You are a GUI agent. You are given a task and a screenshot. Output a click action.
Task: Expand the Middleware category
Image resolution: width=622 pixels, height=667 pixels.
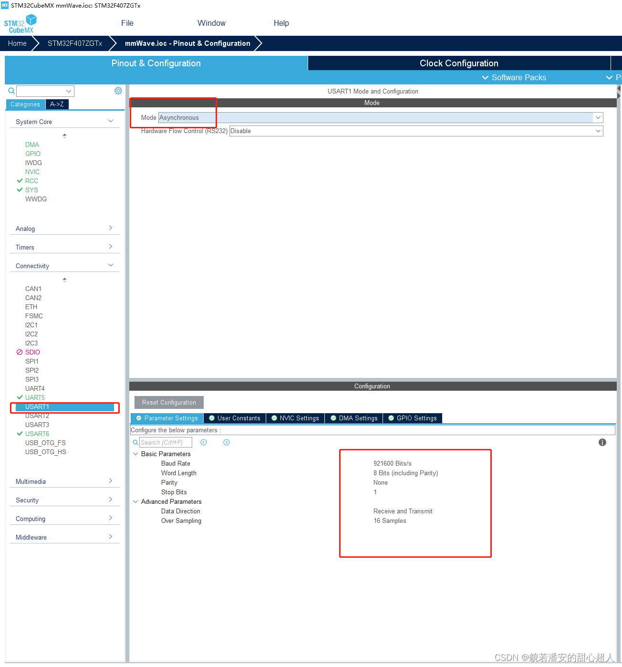[111, 537]
